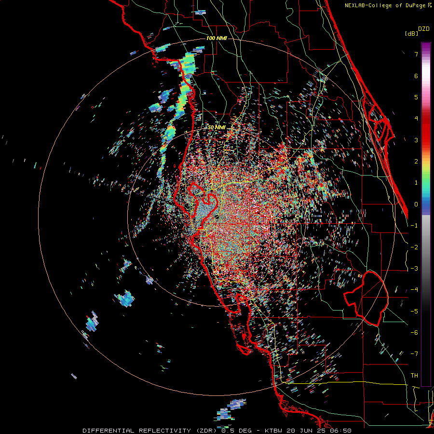The image size is (434, 434).
Task: Click the KTBW station identifier in caption
Action: (x=274, y=431)
